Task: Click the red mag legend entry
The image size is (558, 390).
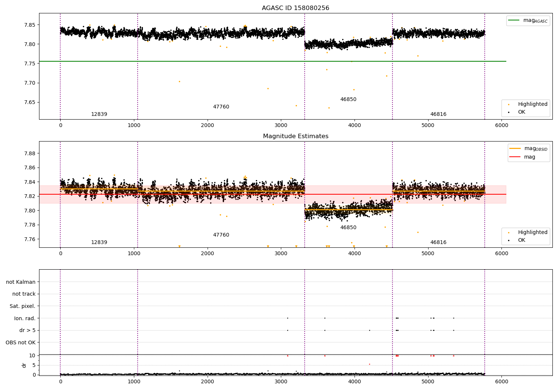Action: coord(529,157)
